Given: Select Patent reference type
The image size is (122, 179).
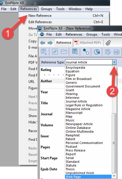Looking at the screenshot, I should (70, 139).
